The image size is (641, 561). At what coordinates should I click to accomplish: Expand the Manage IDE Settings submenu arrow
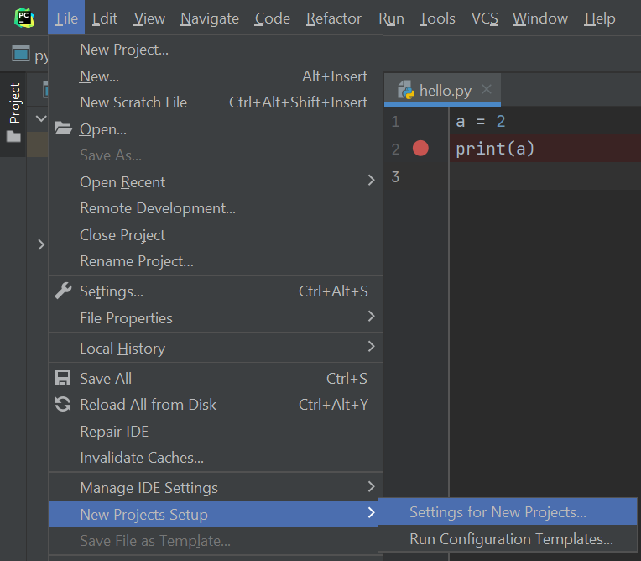point(371,486)
